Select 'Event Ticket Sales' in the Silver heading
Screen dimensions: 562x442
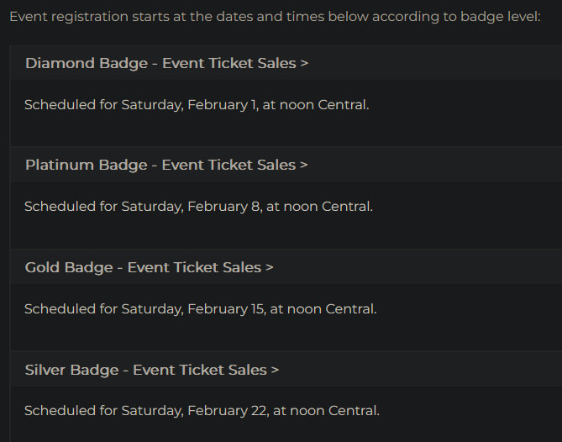(200, 371)
